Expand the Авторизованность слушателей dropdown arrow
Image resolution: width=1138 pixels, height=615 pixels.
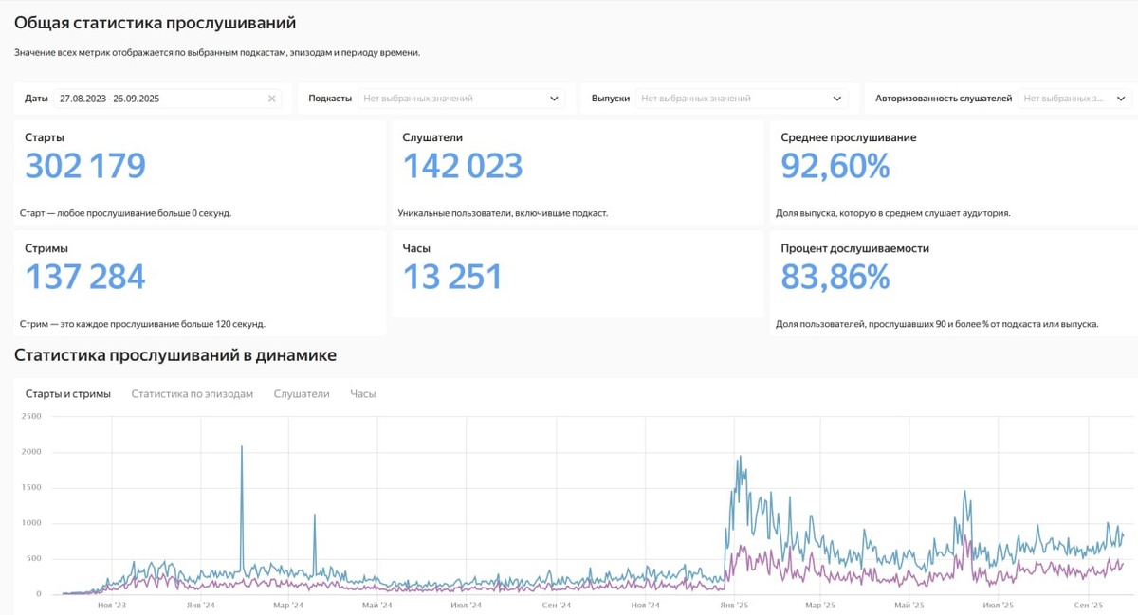click(x=1121, y=99)
